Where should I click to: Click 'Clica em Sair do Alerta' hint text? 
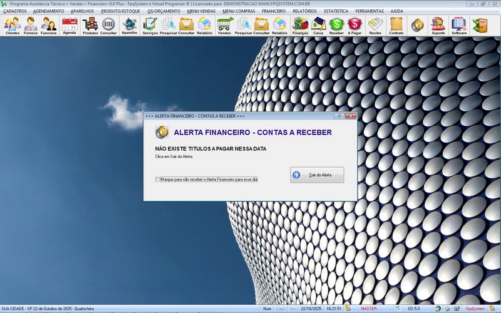click(x=174, y=156)
